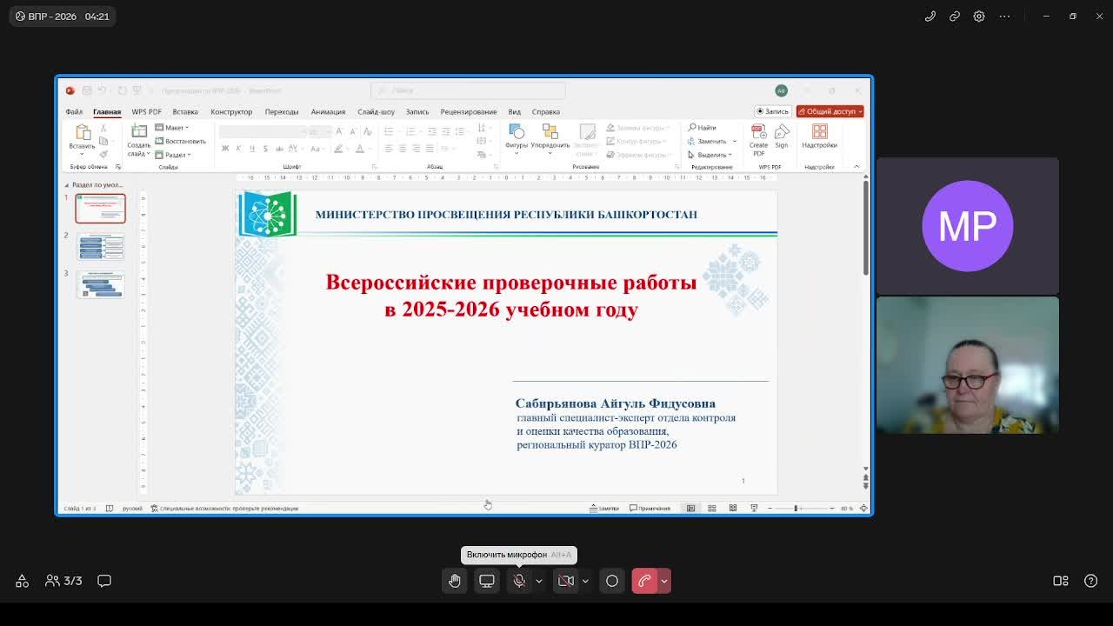Viewport: 1113px width, 626px height.
Task: Switch to the Анимация ribbon tab
Action: point(328,111)
